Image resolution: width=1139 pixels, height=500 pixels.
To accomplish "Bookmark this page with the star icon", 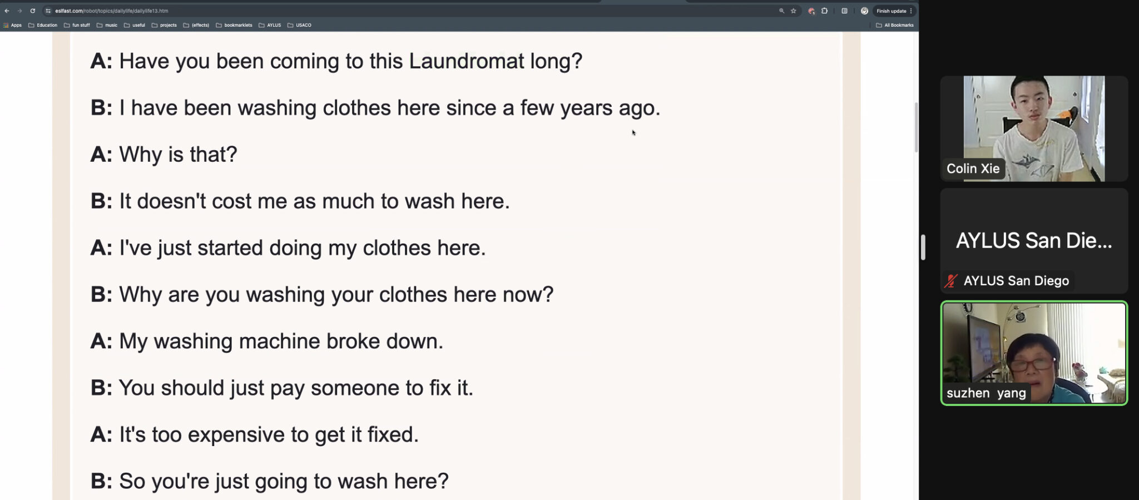I will 794,11.
